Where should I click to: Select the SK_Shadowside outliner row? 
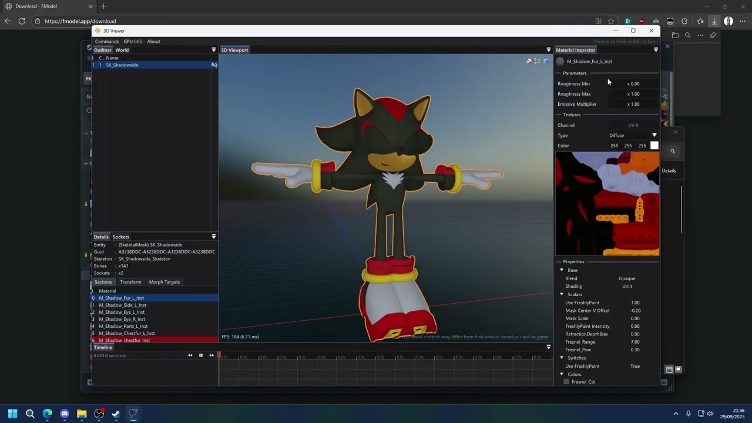pyautogui.click(x=155, y=65)
